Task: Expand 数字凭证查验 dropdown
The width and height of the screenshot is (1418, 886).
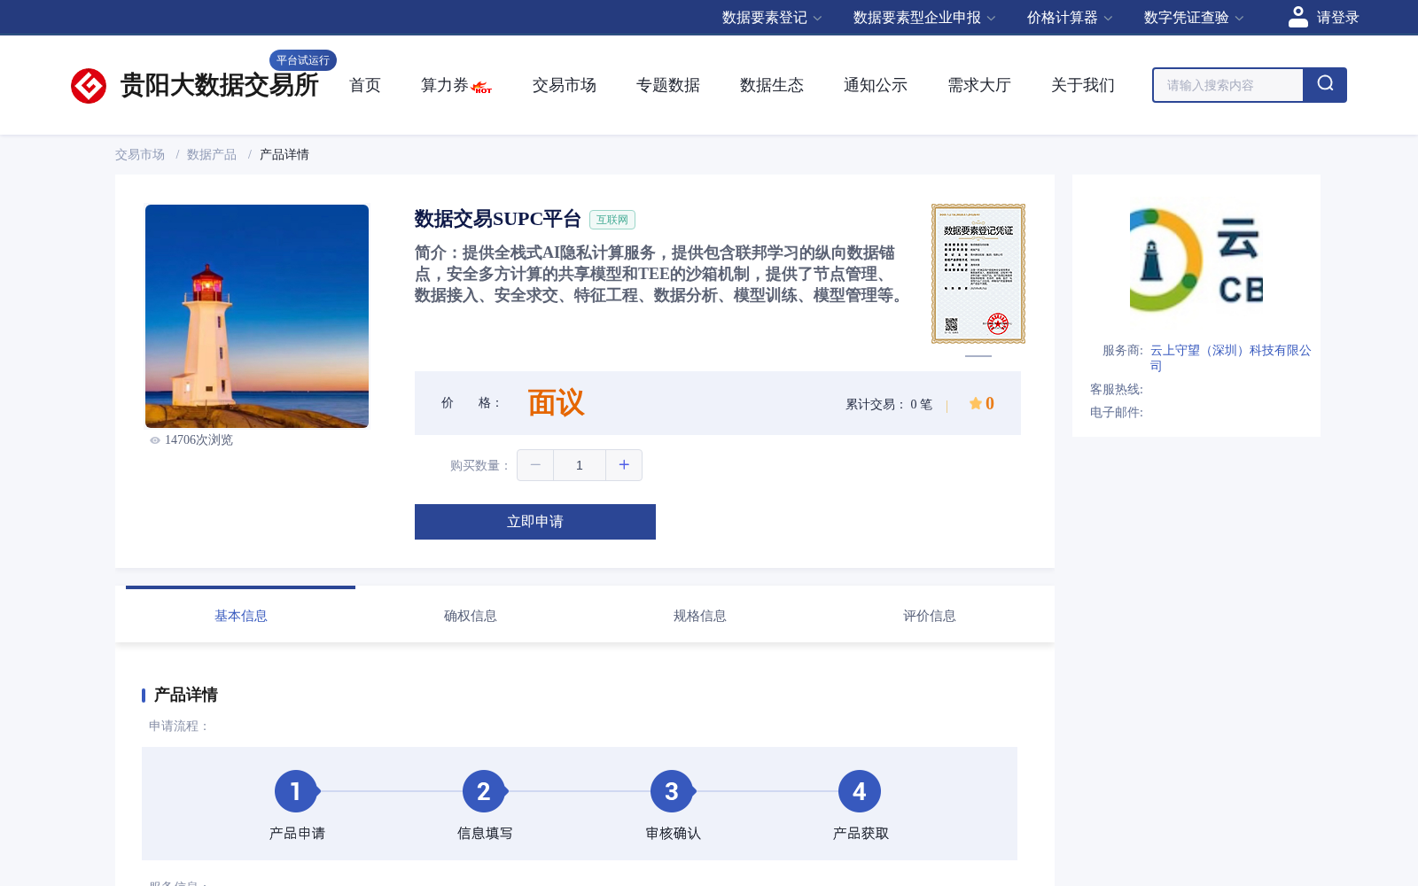Action: tap(1194, 18)
